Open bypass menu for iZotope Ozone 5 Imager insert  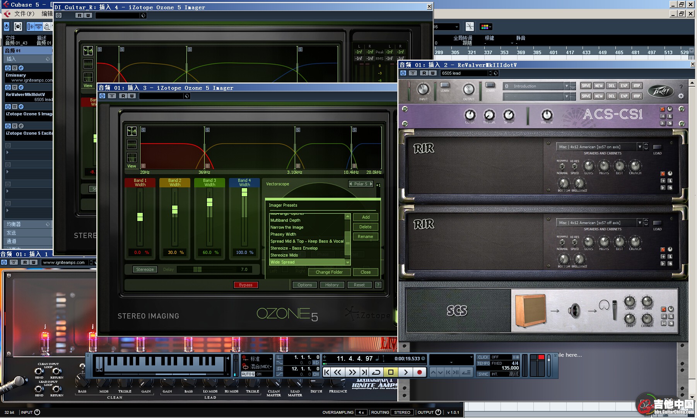pos(14,107)
